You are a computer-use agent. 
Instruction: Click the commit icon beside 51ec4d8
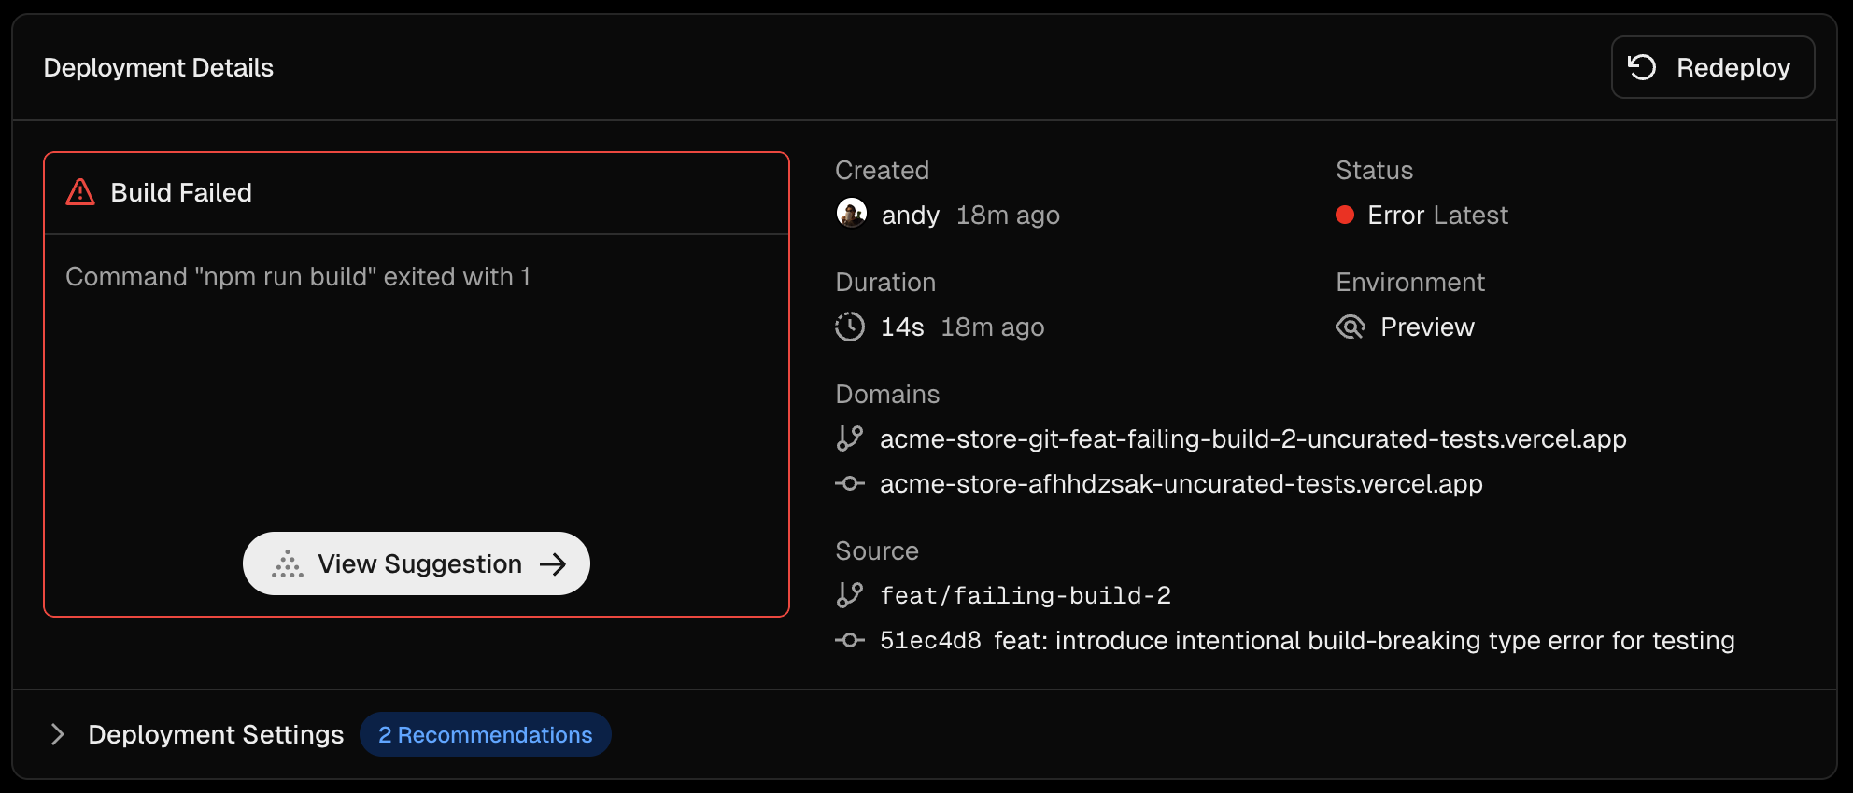tap(850, 640)
